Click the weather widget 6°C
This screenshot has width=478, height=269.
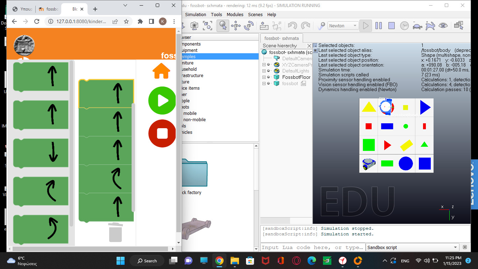pos(22,261)
